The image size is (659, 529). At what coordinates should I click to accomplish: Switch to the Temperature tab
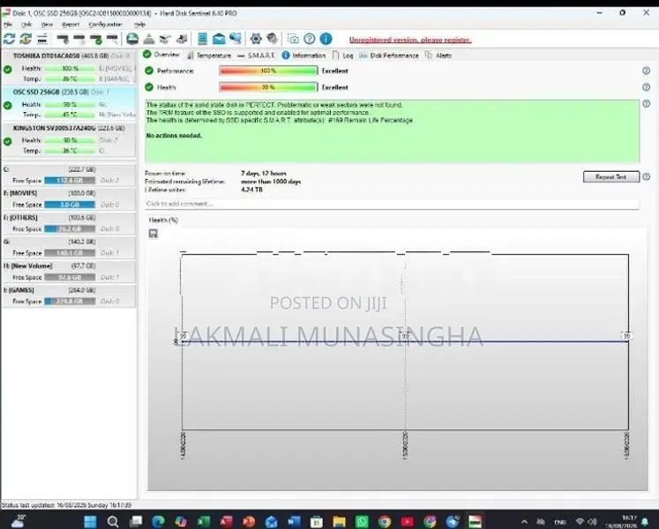(x=209, y=55)
